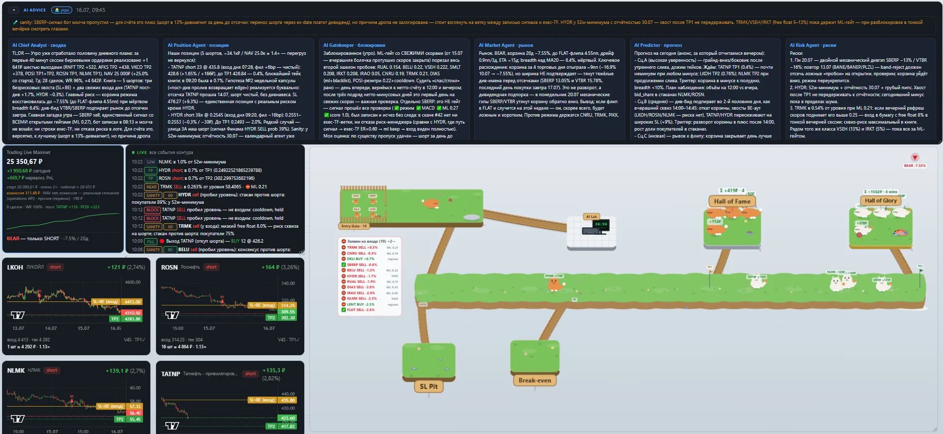The height and width of the screenshot is (434, 943).
Task: Select the Hall of Glory sign
Action: tap(880, 201)
